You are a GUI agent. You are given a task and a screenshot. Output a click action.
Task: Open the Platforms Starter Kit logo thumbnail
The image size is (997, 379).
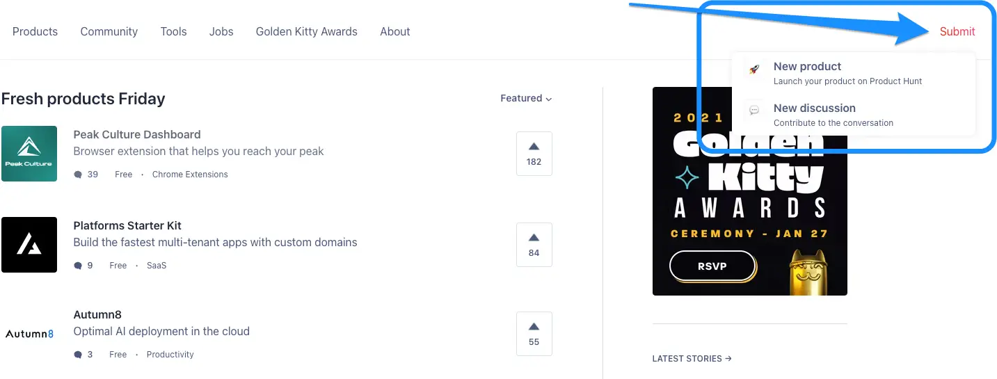click(x=29, y=245)
